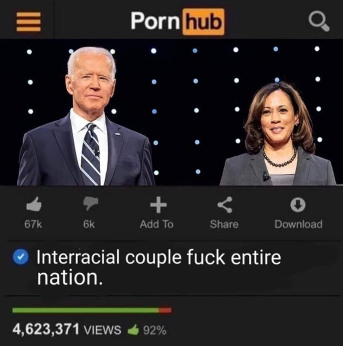
Task: Click the green and red rating bar
Action: click(92, 310)
